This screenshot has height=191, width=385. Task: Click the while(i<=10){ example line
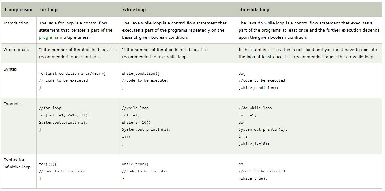click(x=136, y=122)
